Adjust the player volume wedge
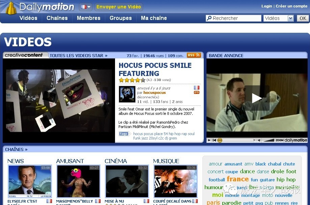The height and width of the screenshot is (205, 310). click(x=269, y=140)
